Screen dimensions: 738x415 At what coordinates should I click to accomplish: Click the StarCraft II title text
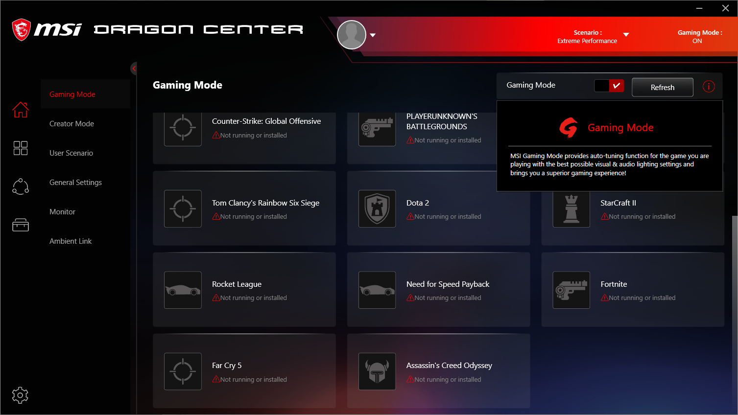619,203
